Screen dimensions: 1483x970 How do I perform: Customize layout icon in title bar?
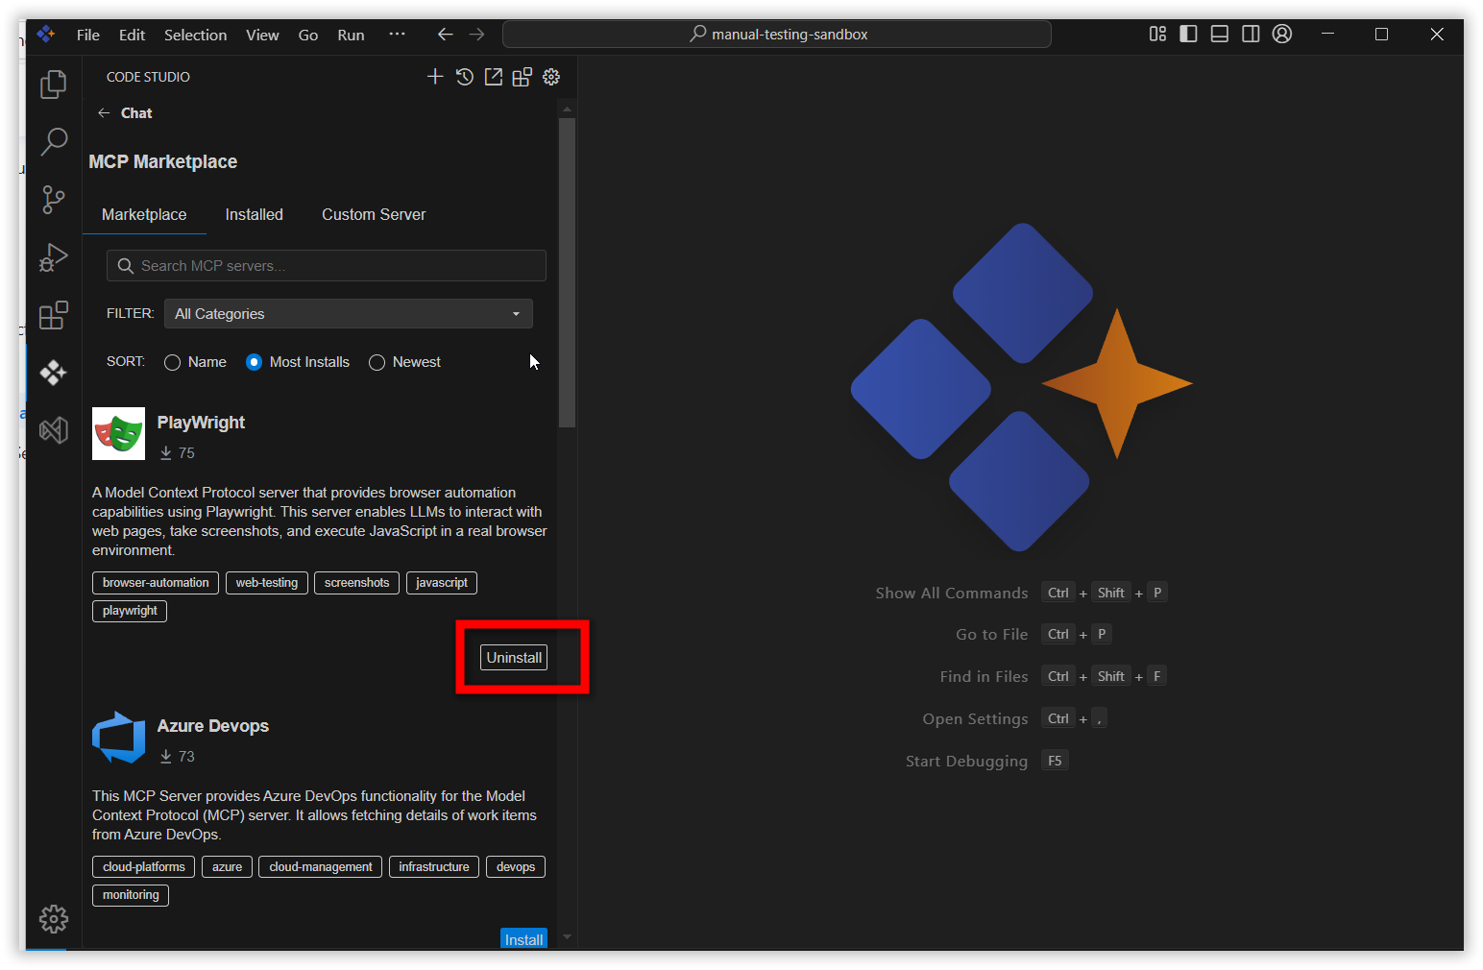(x=1157, y=34)
